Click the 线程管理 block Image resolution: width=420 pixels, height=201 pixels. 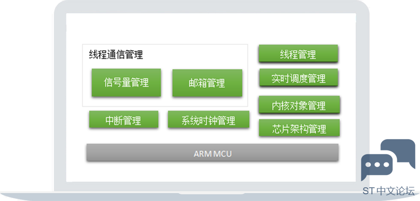[298, 54]
